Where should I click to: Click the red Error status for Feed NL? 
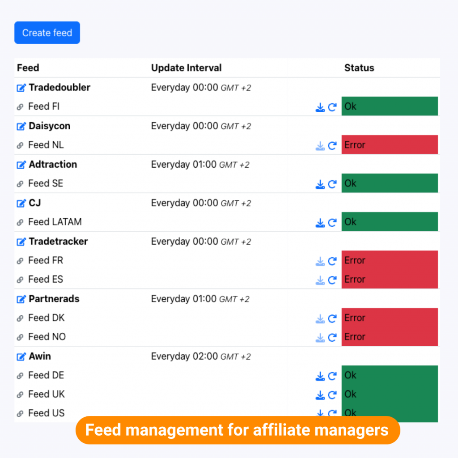[x=389, y=145]
